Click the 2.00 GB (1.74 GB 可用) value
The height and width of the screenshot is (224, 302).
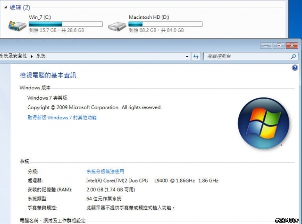point(111,190)
